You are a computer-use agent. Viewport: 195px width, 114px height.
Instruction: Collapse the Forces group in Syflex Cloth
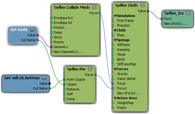click(115, 69)
